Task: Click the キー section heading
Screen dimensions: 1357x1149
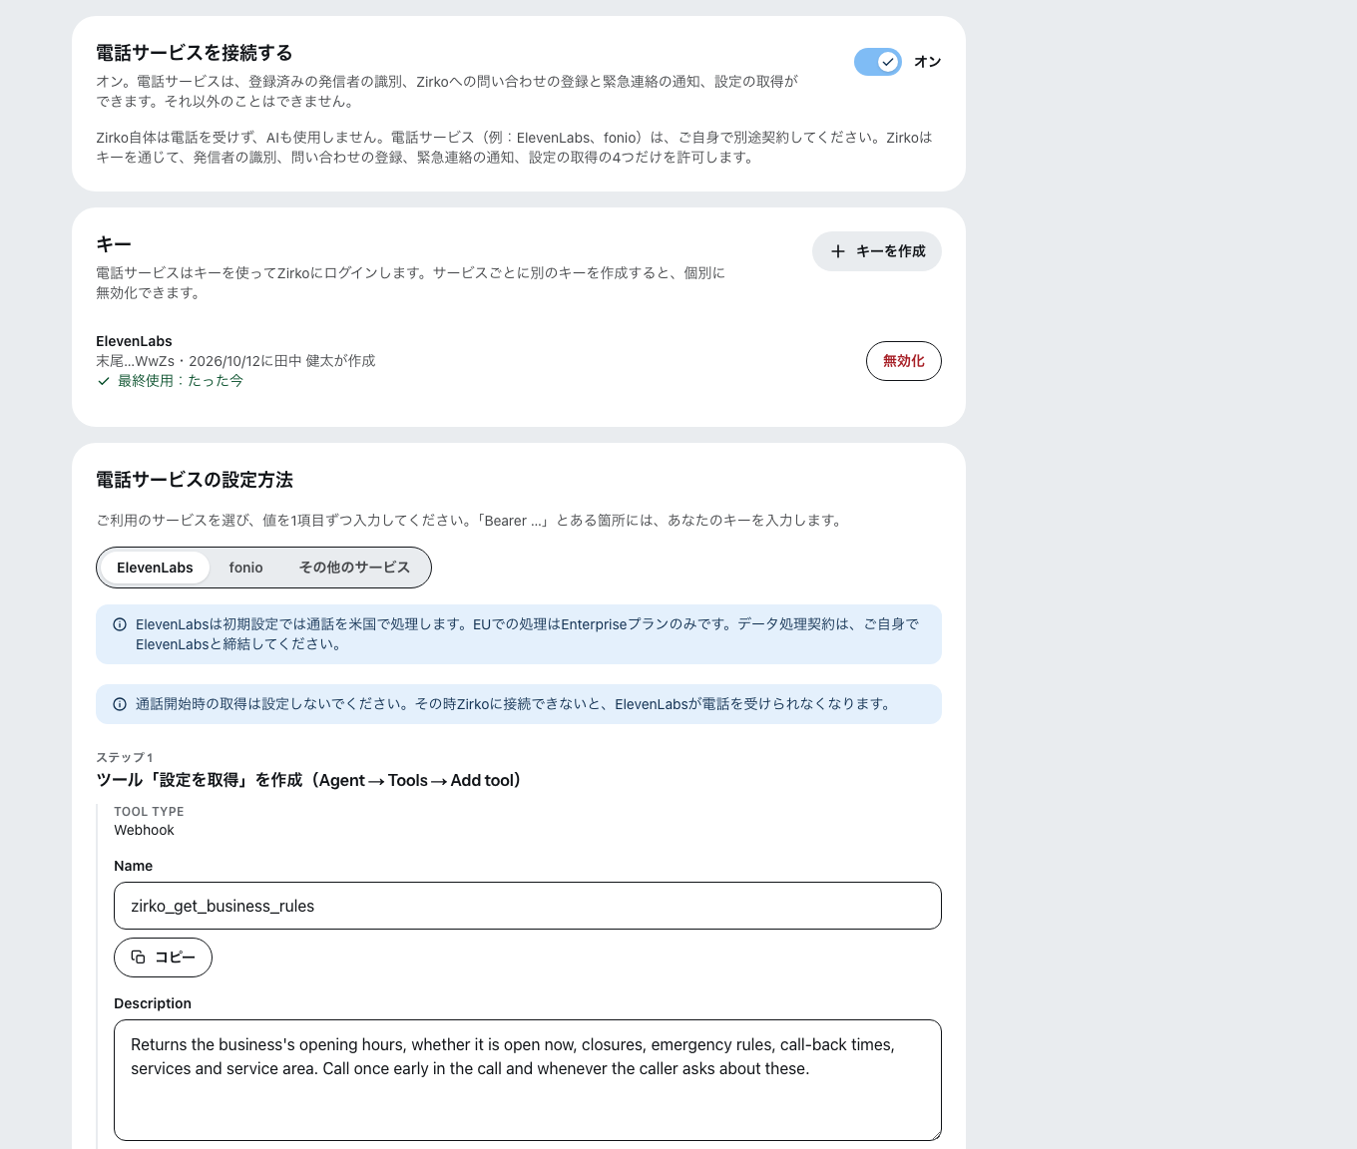Action: click(114, 244)
